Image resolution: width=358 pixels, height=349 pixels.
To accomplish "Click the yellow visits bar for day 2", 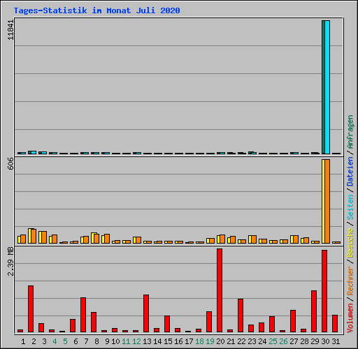I will 29,236.
